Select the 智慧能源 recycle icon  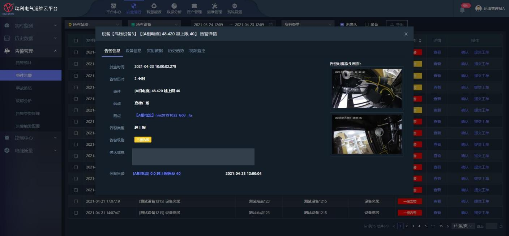154,6
